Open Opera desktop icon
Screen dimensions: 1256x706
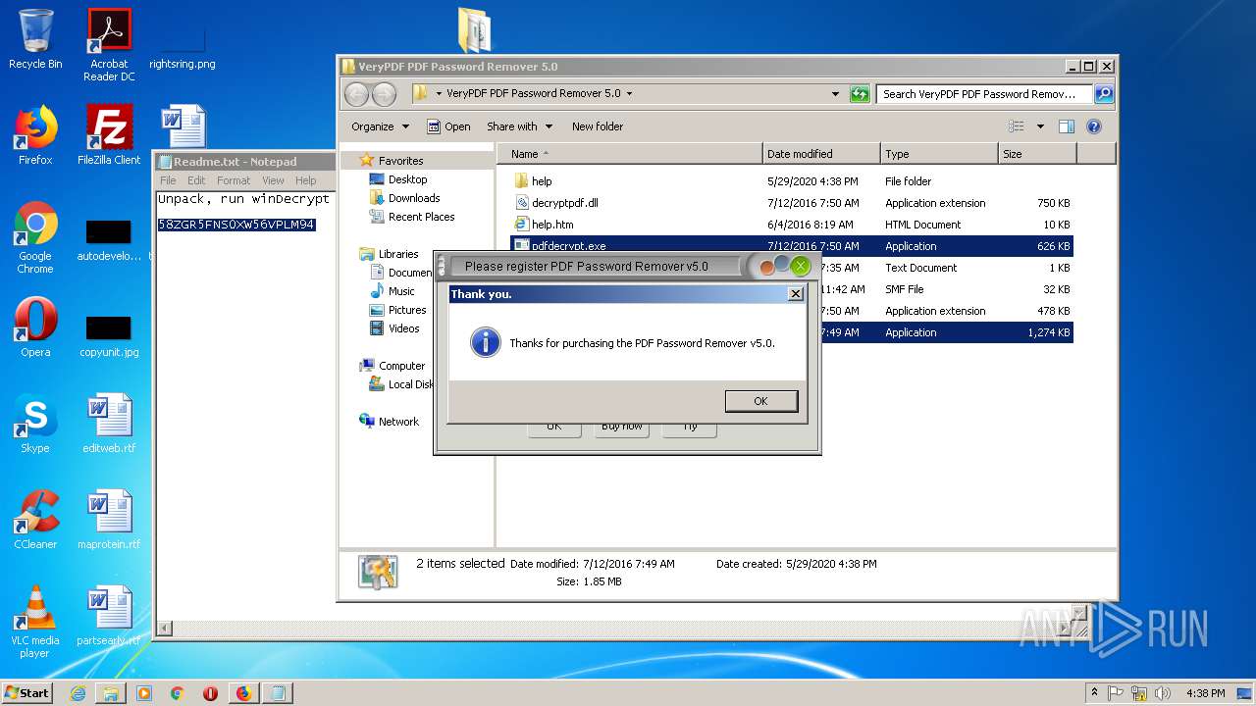pyautogui.click(x=35, y=328)
